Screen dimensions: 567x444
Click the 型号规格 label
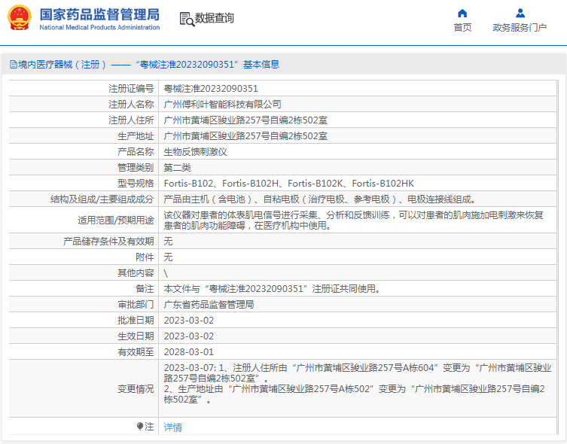click(x=136, y=184)
